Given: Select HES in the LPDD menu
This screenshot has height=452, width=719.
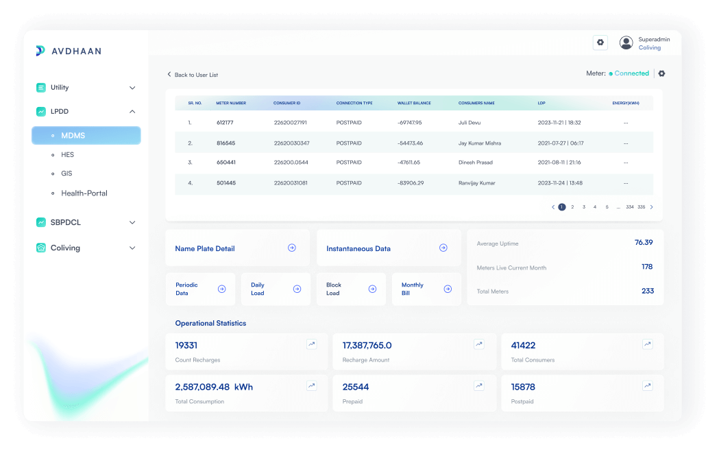Looking at the screenshot, I should pos(67,154).
